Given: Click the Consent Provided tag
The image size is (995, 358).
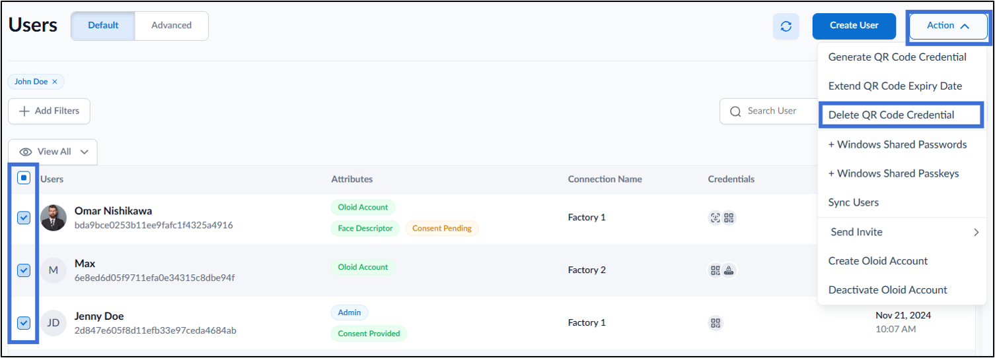Looking at the screenshot, I should coord(369,334).
